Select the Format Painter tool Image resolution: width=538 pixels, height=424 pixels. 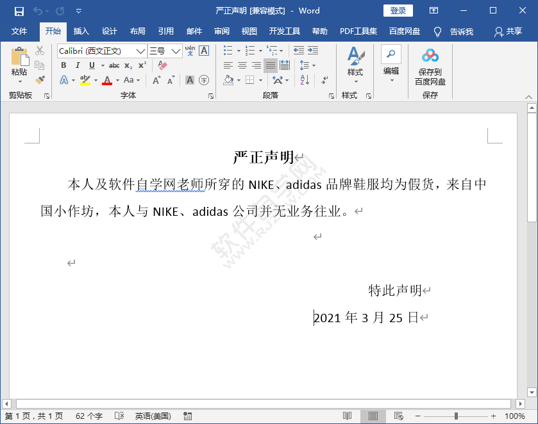click(40, 79)
